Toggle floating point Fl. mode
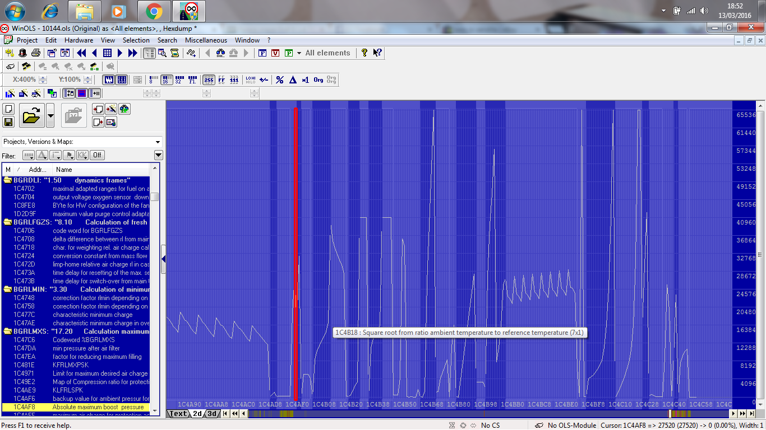766x430 pixels. tap(192, 80)
